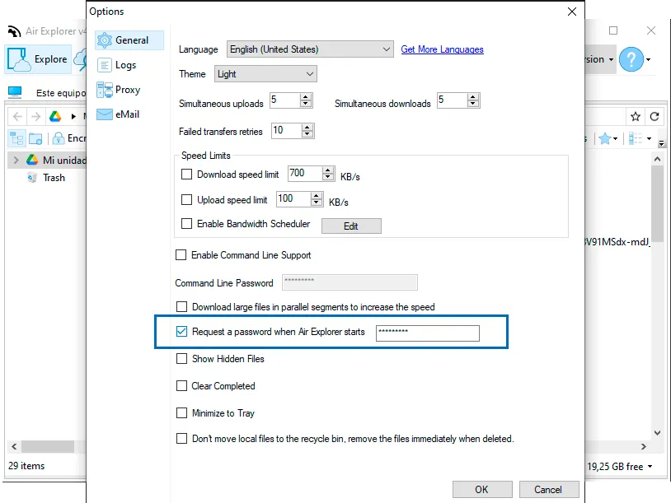The height and width of the screenshot is (503, 671).
Task: Click the General gear icon
Action: 105,40
